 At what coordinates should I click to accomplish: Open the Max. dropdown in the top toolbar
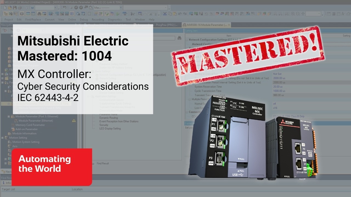(x=121, y=7)
